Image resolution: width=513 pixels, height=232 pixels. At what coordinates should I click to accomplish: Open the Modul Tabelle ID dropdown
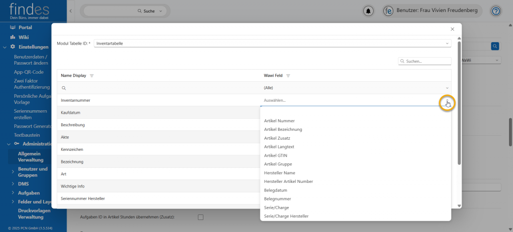pos(447,44)
